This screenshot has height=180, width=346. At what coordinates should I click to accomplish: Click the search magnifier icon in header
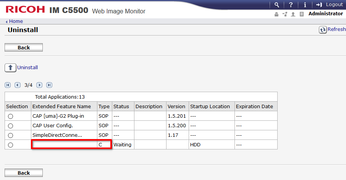click(277, 5)
